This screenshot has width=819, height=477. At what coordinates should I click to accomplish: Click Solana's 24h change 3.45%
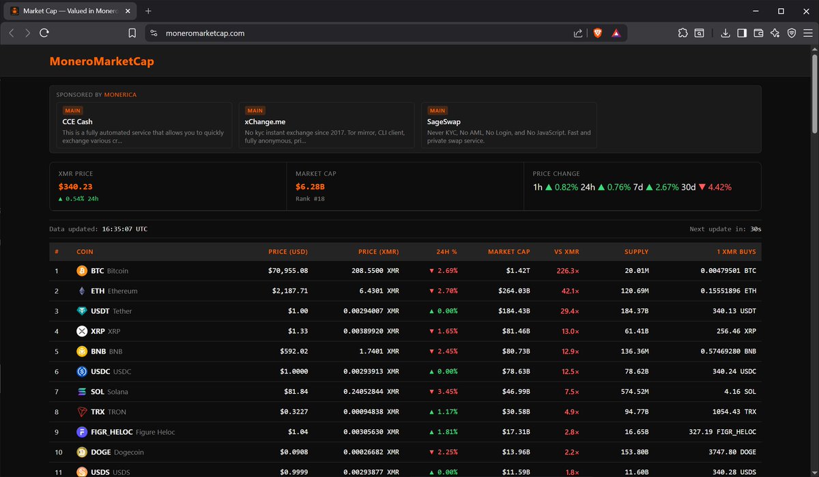(x=444, y=392)
